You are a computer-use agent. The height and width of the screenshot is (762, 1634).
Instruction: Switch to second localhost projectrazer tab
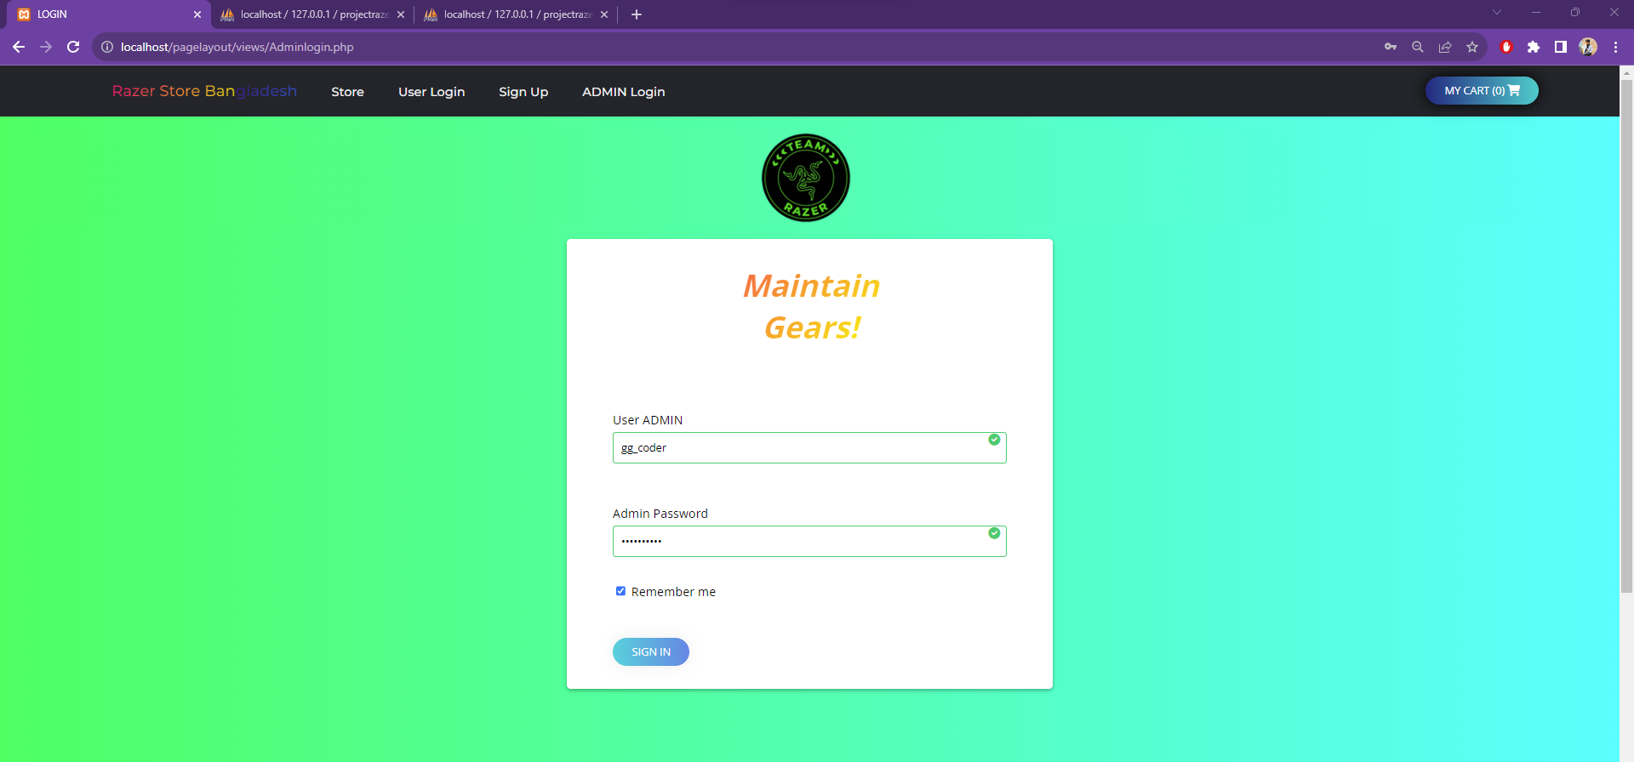pyautogui.click(x=516, y=14)
